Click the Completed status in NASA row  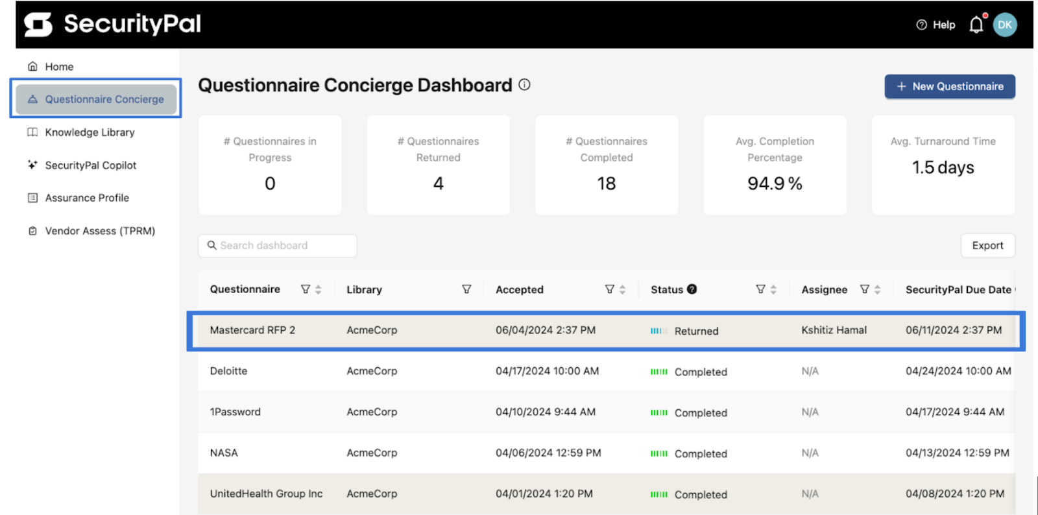point(689,453)
